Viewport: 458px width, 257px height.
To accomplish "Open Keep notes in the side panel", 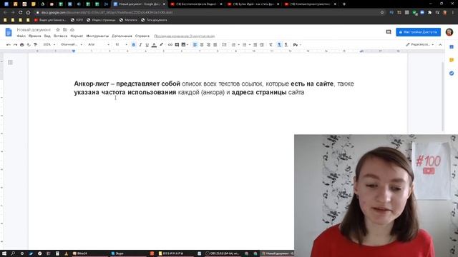I will pyautogui.click(x=452, y=60).
